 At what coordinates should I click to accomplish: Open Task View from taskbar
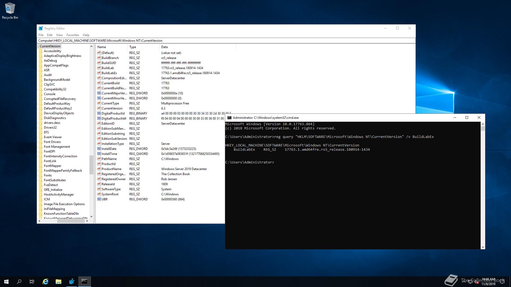click(x=32, y=282)
